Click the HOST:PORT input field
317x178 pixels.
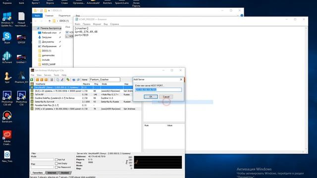pos(158,89)
